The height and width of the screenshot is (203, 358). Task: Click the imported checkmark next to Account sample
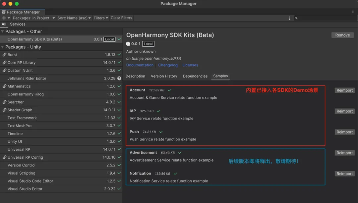pos(169,90)
